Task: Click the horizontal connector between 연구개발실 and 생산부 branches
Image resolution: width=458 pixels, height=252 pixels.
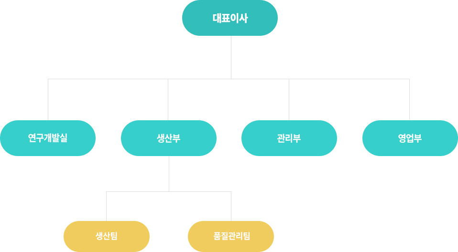Action: (108, 79)
